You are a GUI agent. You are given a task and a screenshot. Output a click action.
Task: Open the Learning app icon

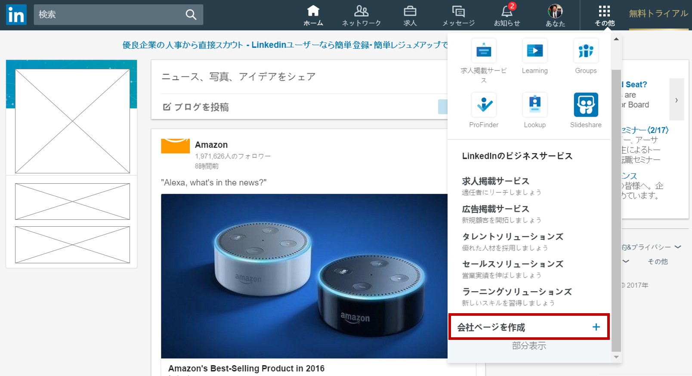534,50
